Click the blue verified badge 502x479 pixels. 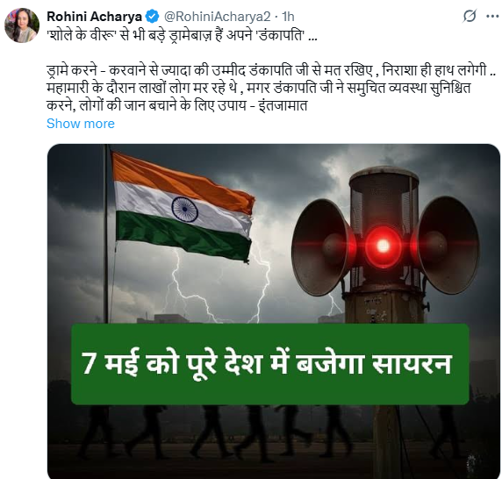(153, 17)
